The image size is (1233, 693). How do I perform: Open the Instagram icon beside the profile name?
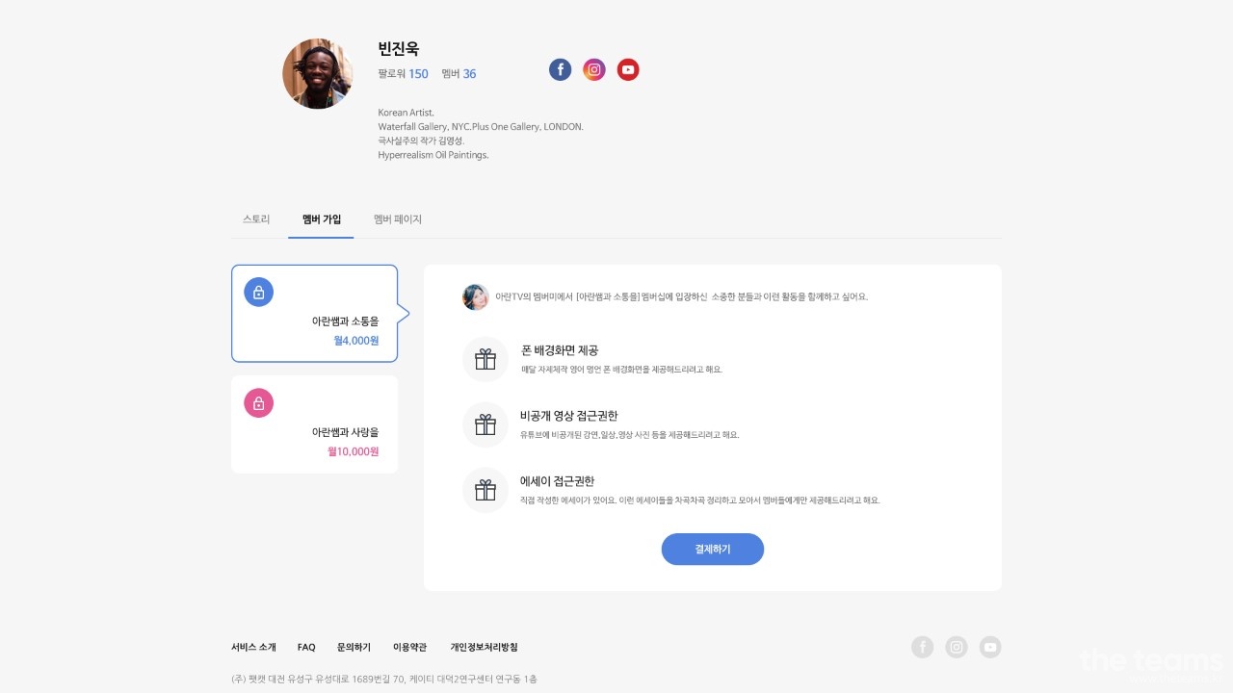(x=594, y=69)
